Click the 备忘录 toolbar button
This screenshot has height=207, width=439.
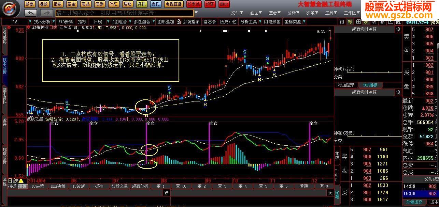[210, 21]
